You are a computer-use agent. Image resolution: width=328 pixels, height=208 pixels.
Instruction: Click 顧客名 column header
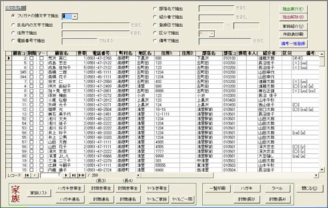pos(62,53)
